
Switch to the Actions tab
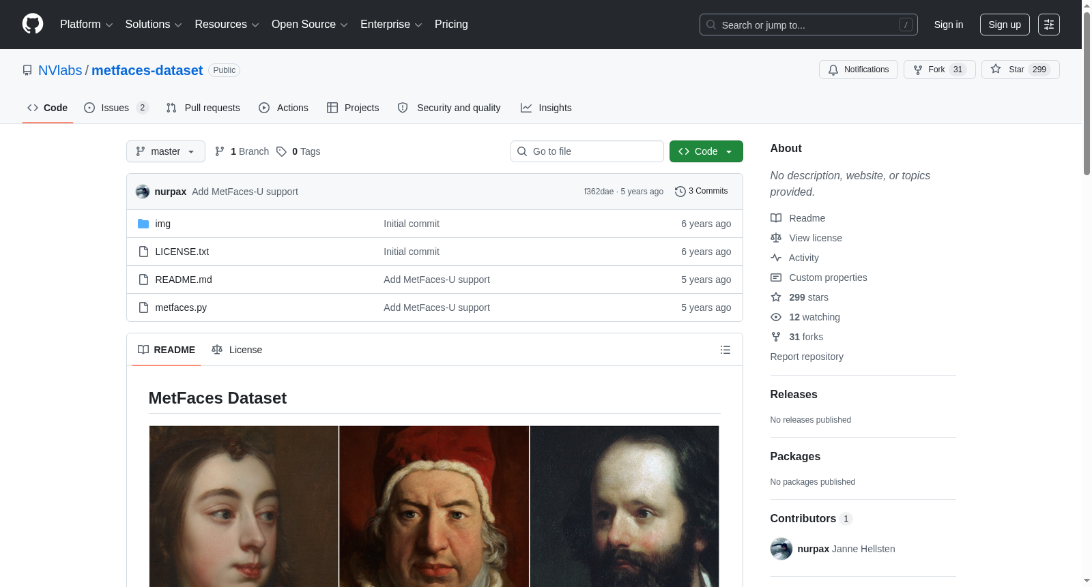tap(283, 108)
